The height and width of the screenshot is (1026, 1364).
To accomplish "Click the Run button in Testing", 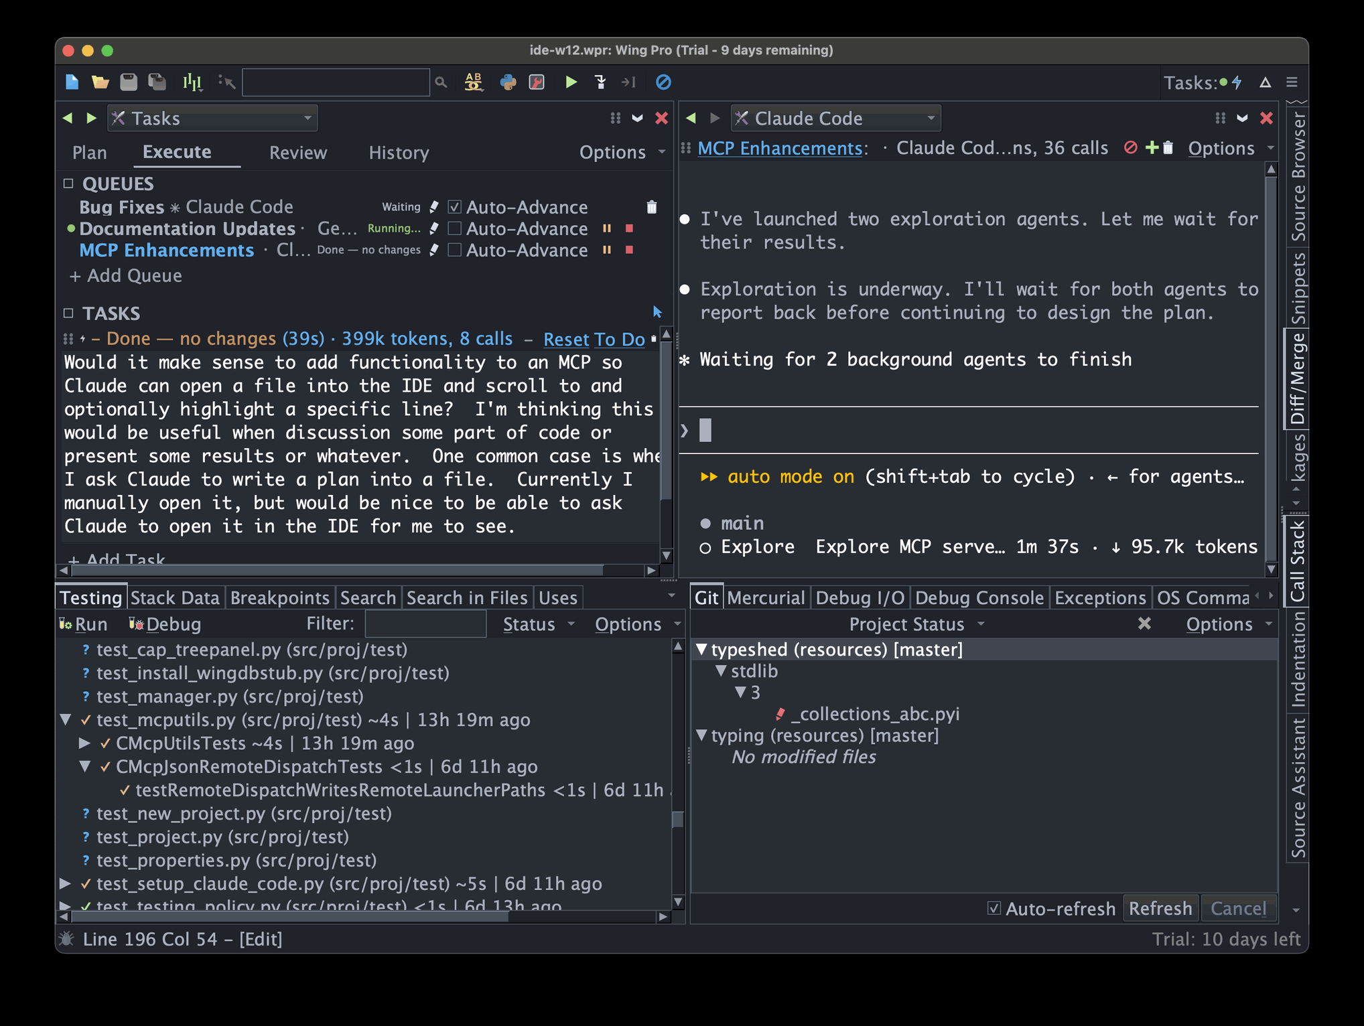I will point(84,624).
